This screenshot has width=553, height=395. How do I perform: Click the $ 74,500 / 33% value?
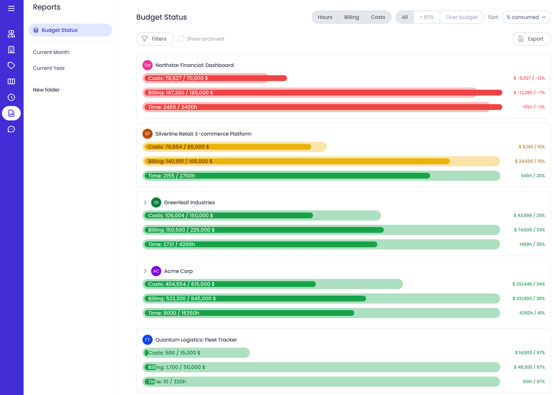(x=529, y=230)
